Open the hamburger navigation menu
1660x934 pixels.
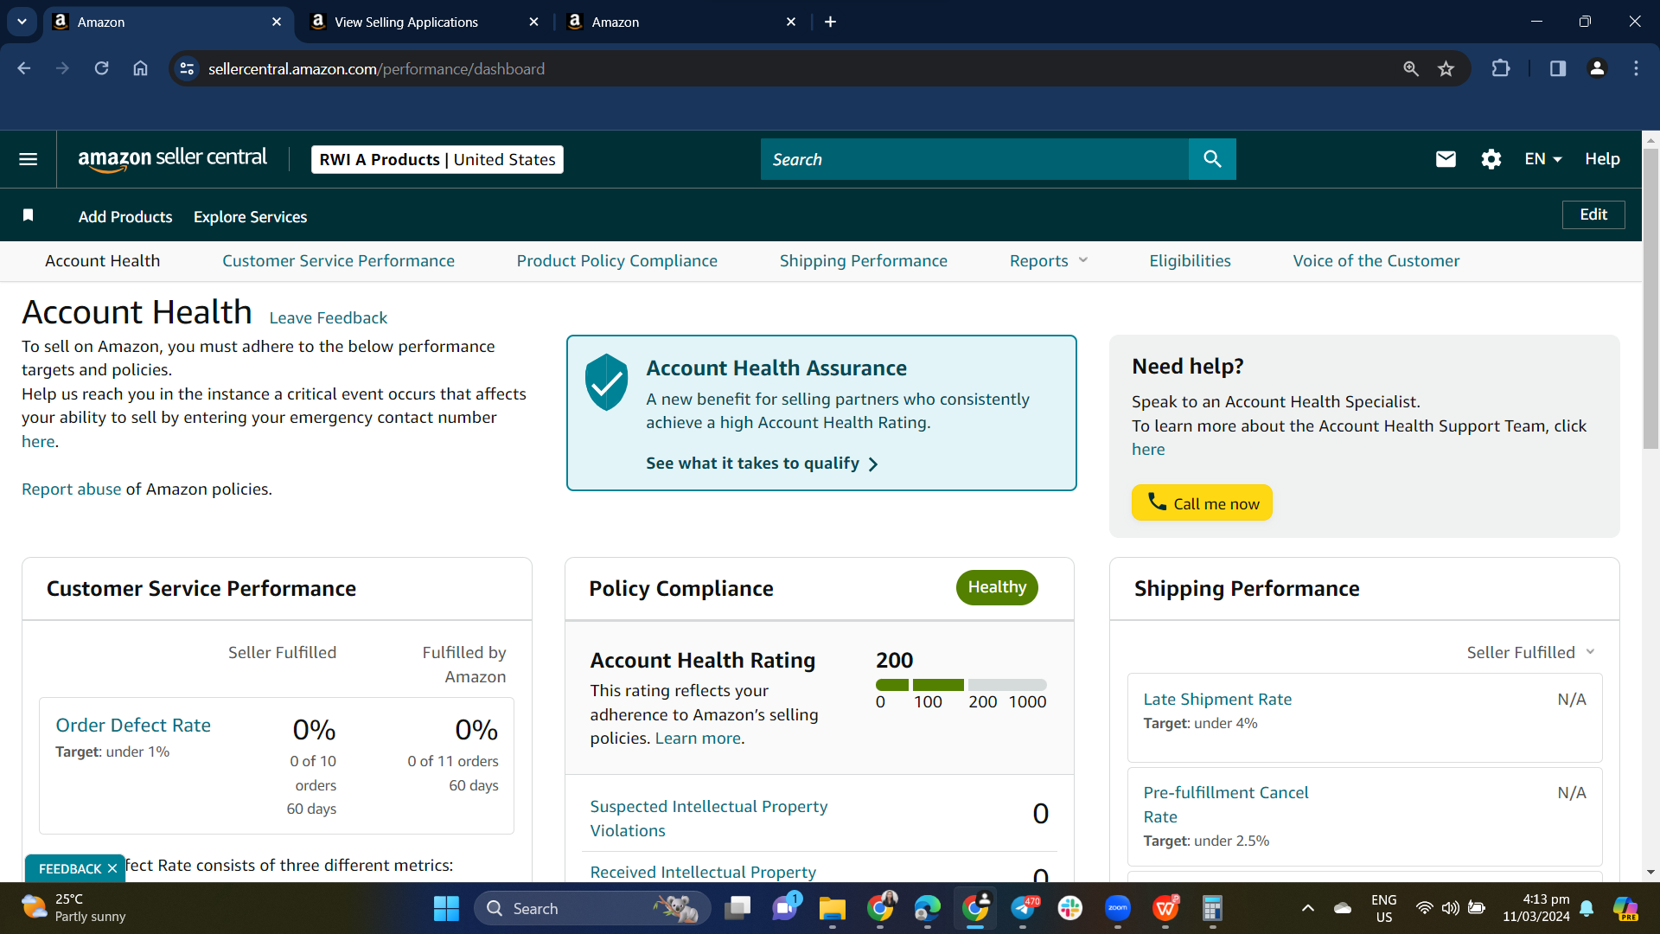coord(28,159)
